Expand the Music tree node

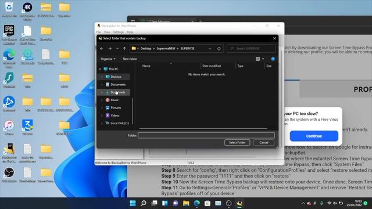(x=102, y=100)
